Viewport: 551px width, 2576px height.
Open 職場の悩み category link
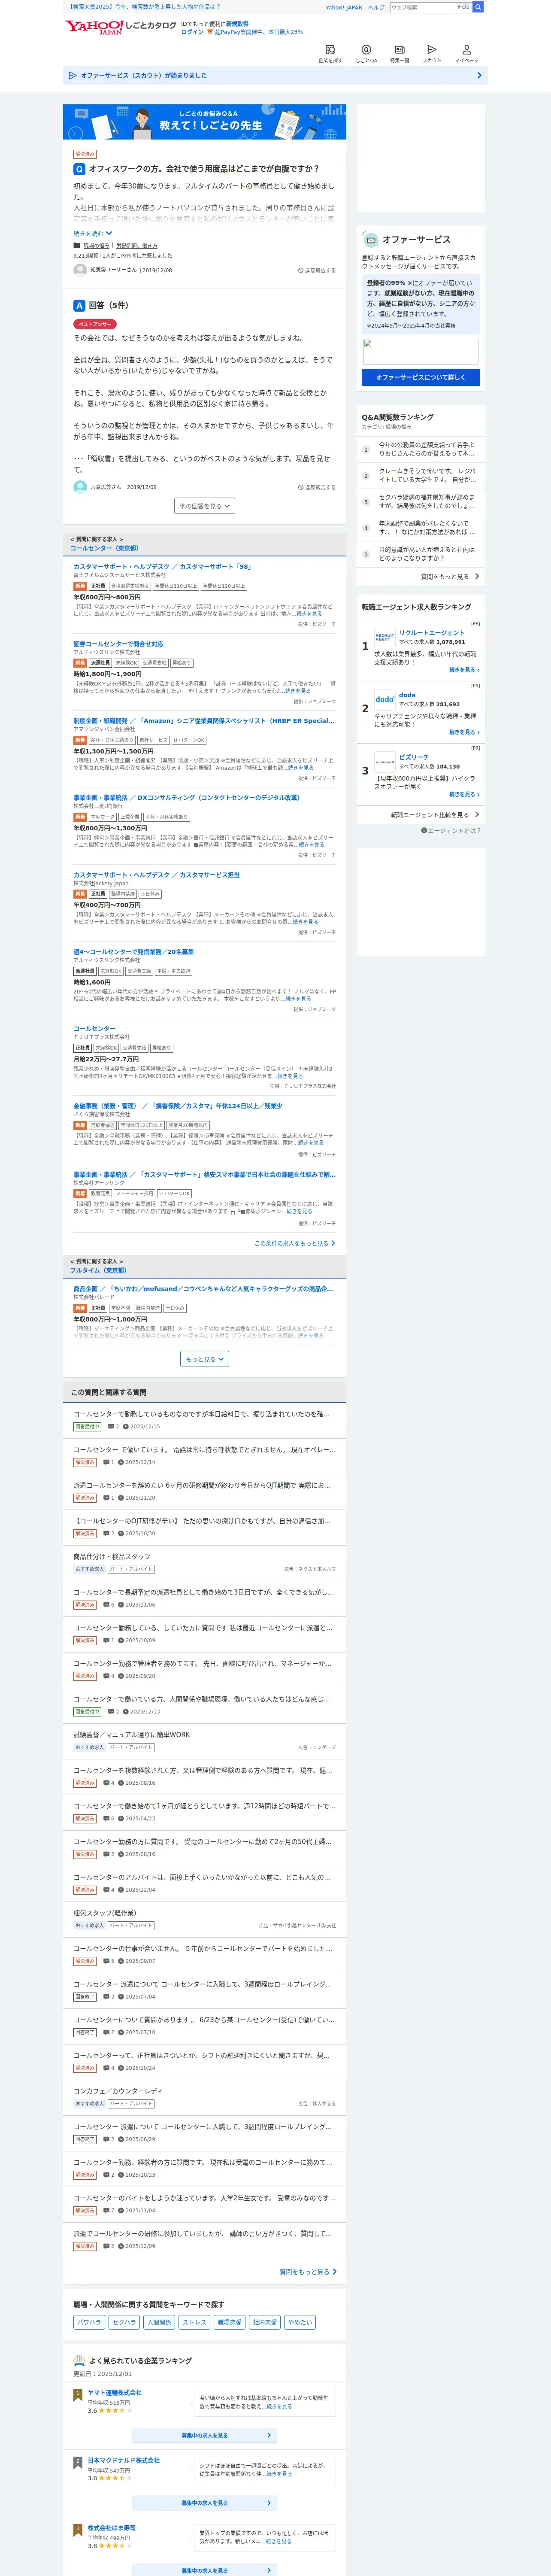pyautogui.click(x=96, y=245)
